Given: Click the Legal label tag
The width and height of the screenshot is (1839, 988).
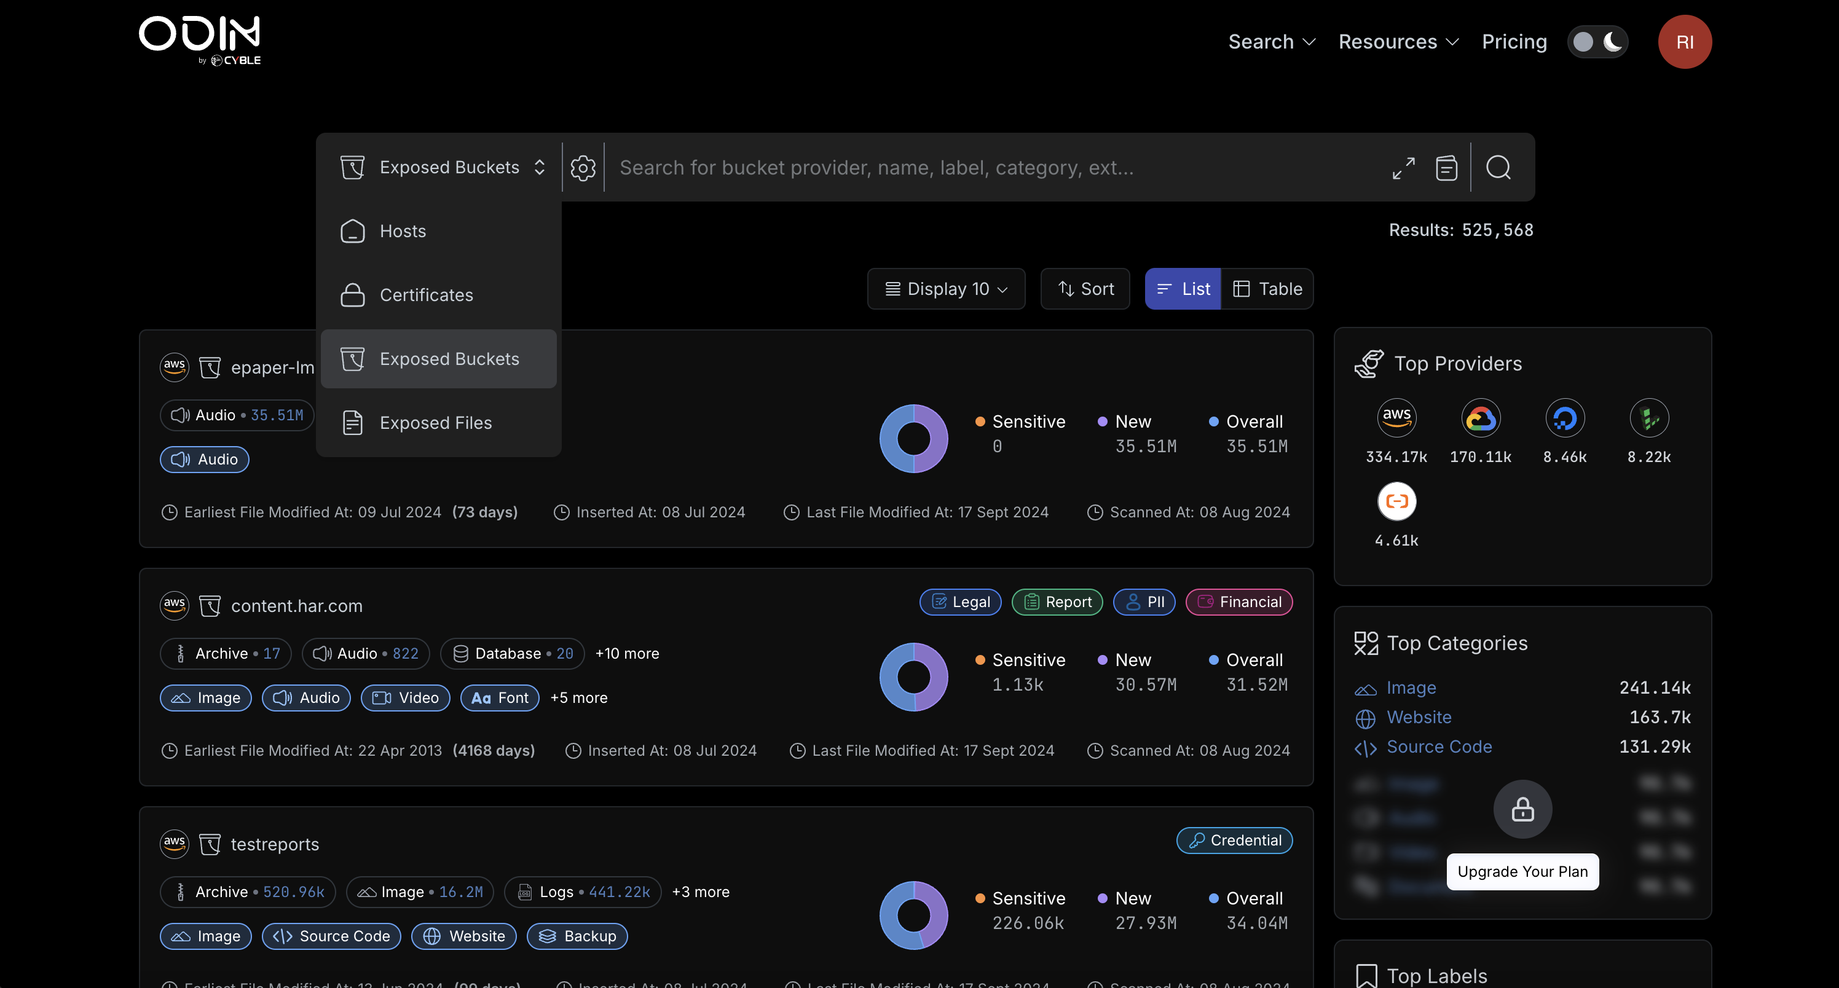Looking at the screenshot, I should click(960, 602).
